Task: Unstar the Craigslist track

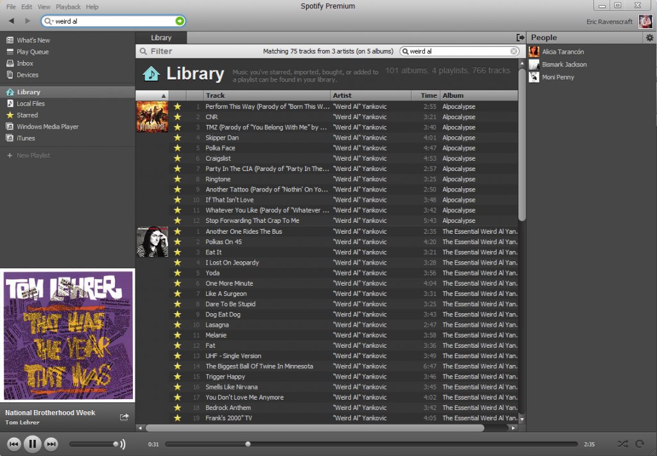Action: [x=178, y=159]
